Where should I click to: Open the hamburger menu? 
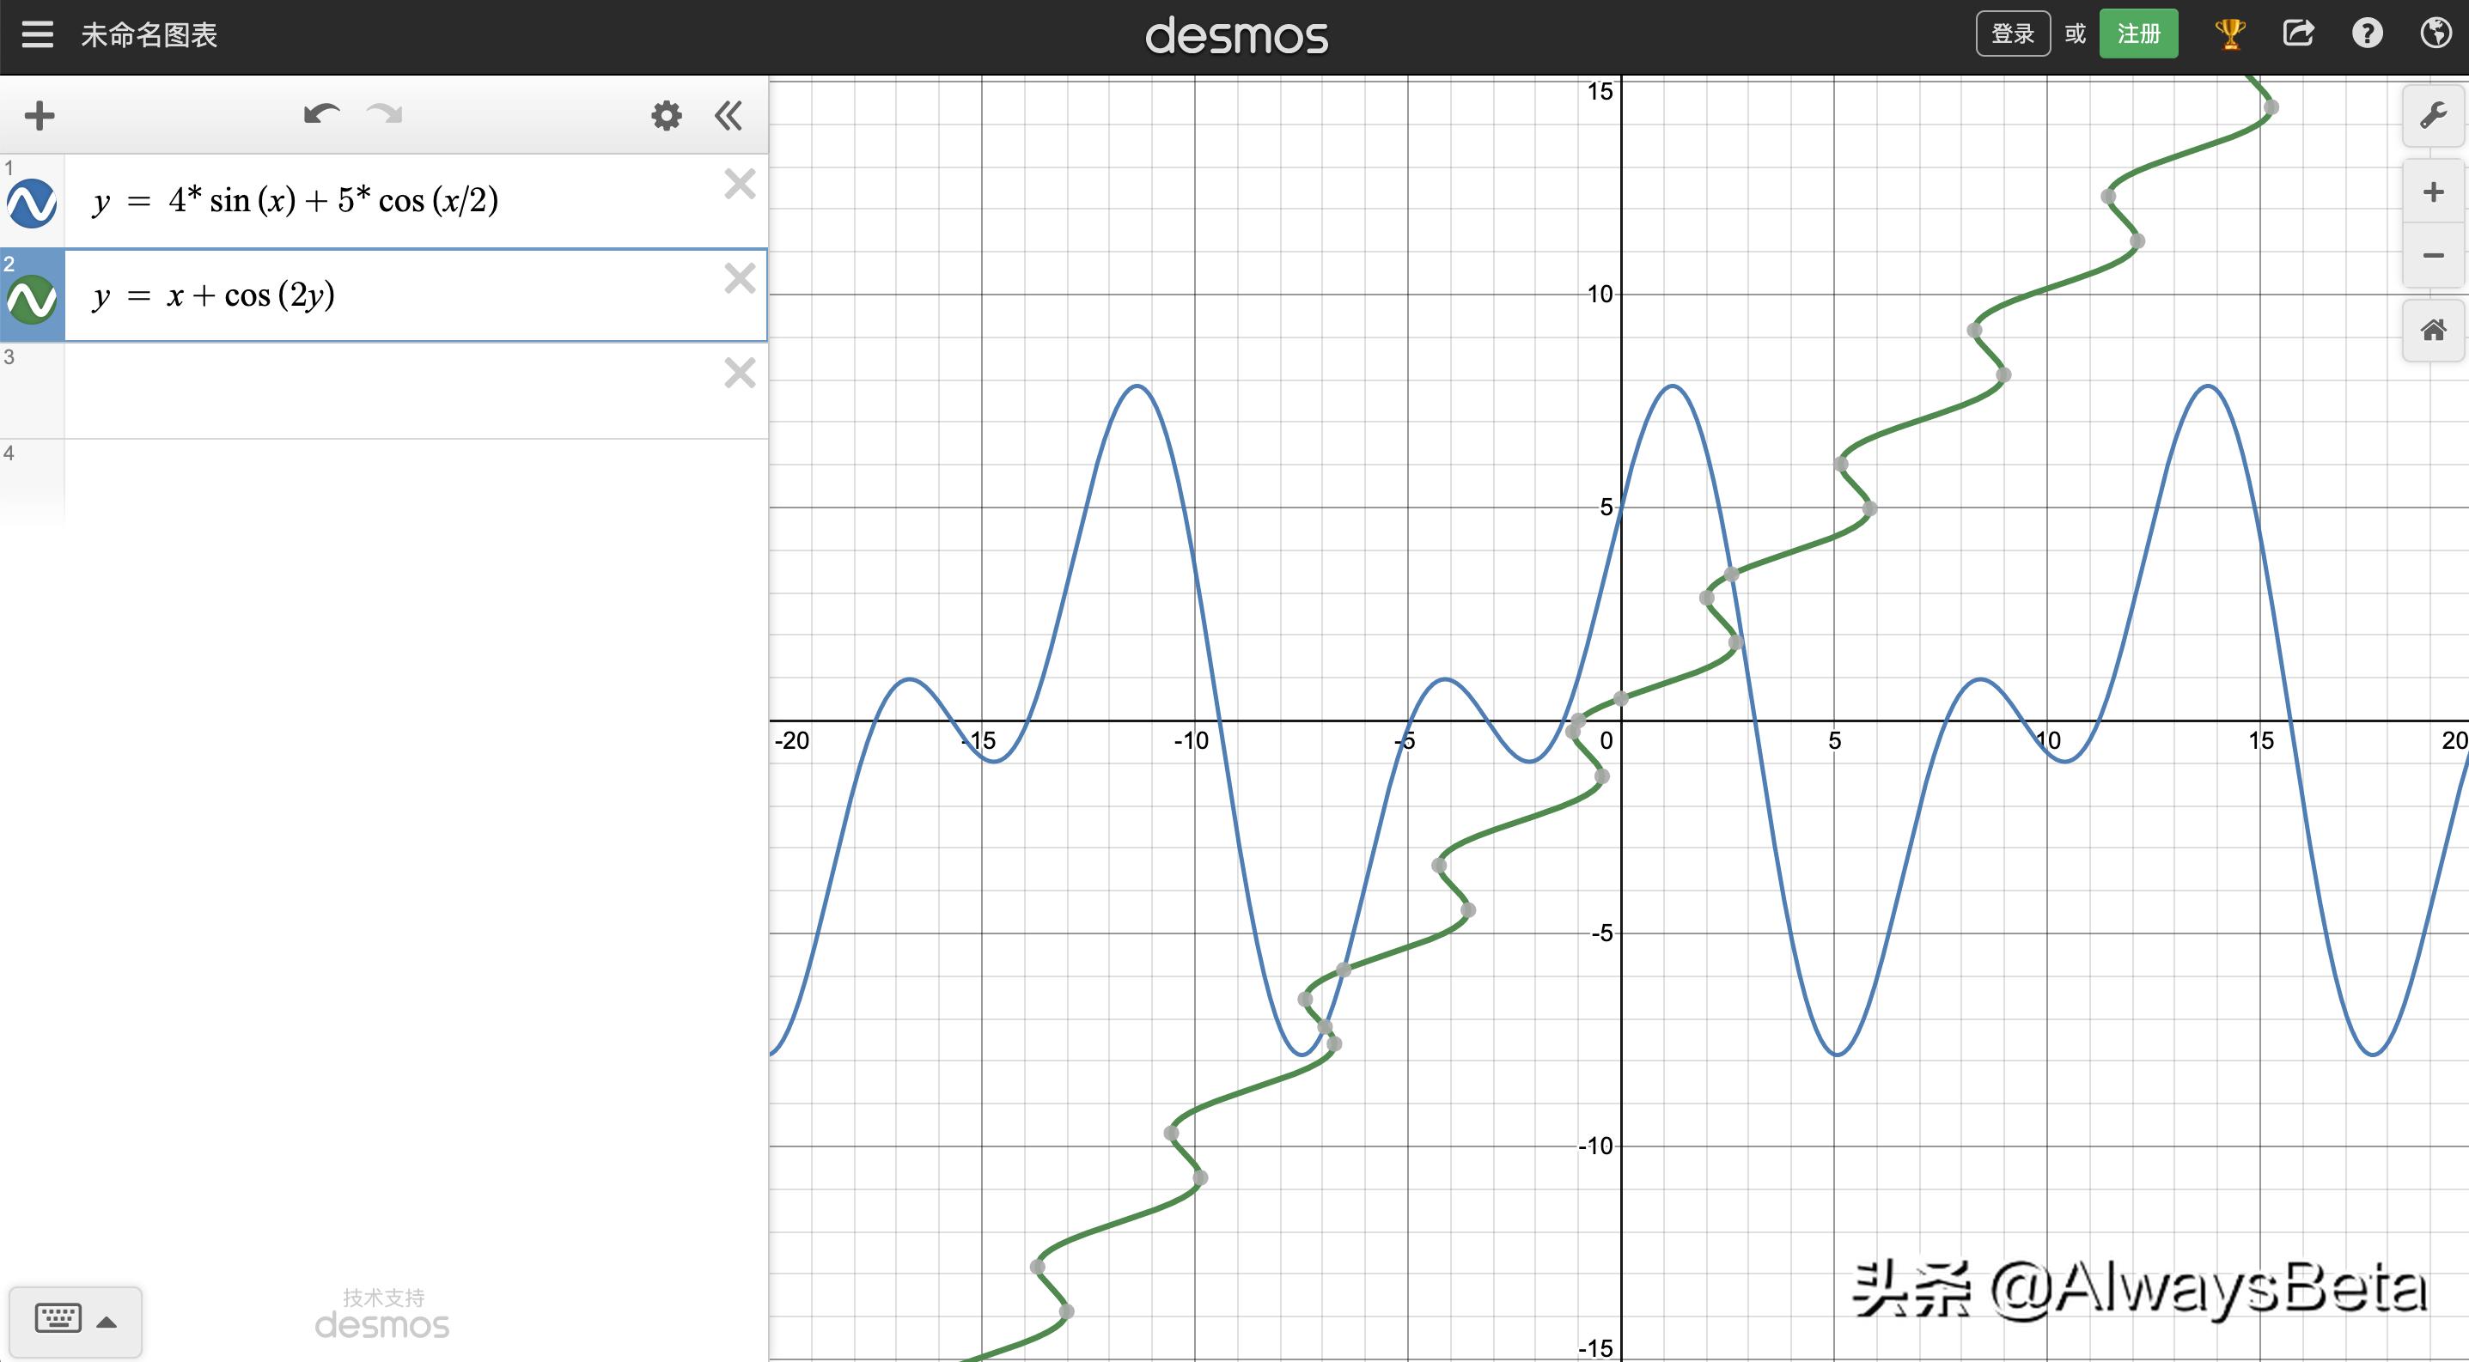[x=38, y=34]
